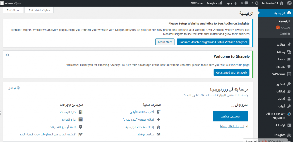Click the تخصيص موقعك customize button
The width and height of the screenshot is (293, 142).
tap(230, 117)
